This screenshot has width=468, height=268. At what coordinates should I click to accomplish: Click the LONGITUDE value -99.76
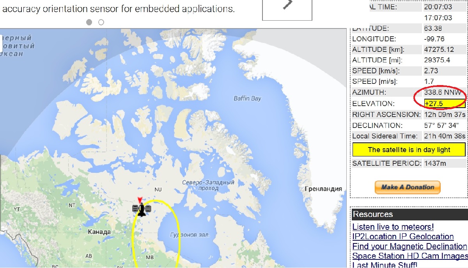pyautogui.click(x=434, y=39)
